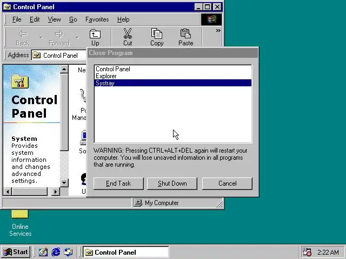Click the Outlook Express quick launch icon
Image resolution: width=346 pixels, height=259 pixels.
coord(68,252)
